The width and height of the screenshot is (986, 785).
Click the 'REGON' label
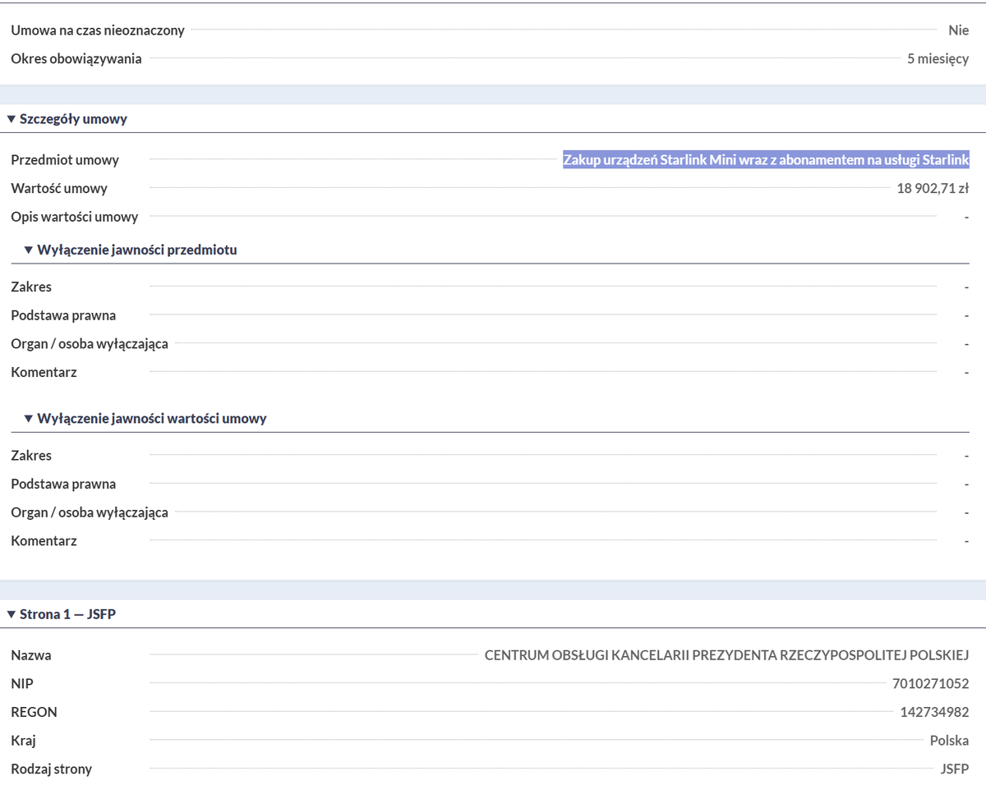[35, 712]
